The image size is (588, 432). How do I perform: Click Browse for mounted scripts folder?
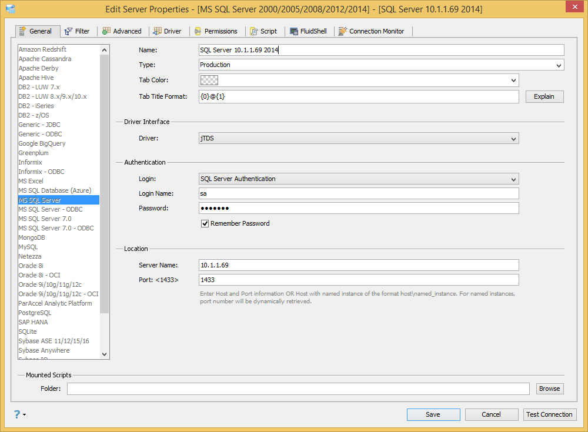coord(550,389)
